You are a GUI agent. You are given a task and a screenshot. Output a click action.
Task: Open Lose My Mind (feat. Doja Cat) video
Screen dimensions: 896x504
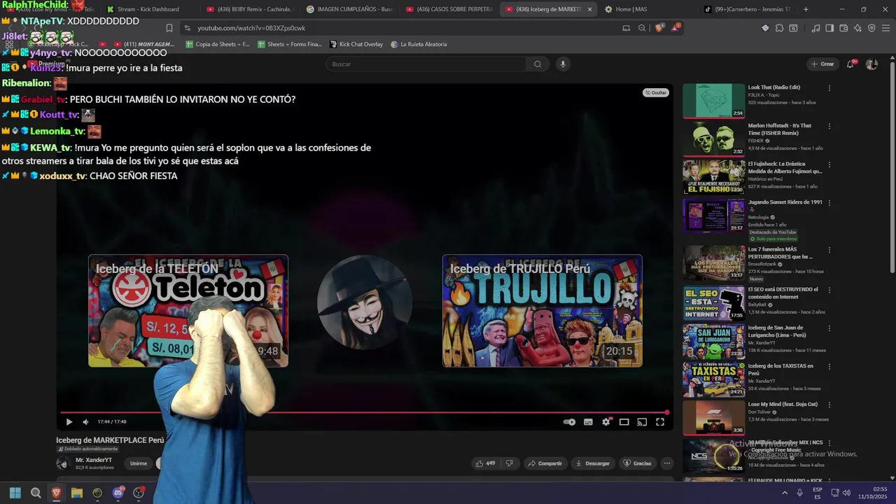point(783,404)
